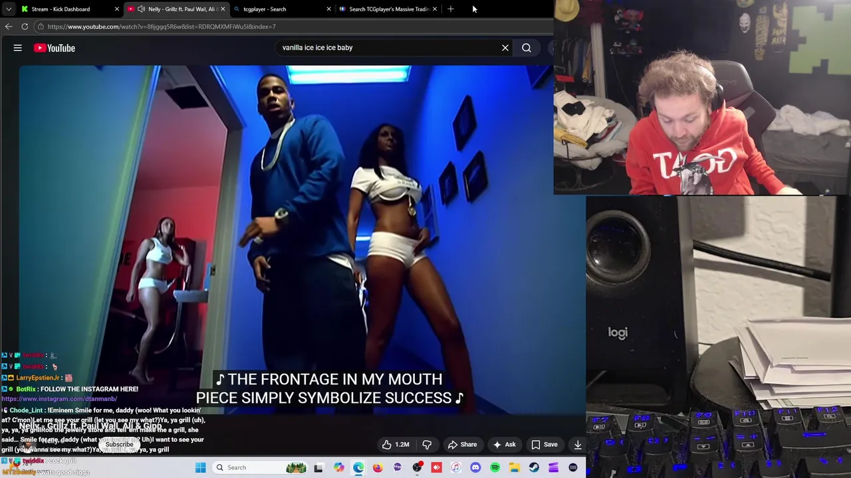Open the red AnyDesk taskbar icon
This screenshot has width=851, height=478.
click(437, 467)
